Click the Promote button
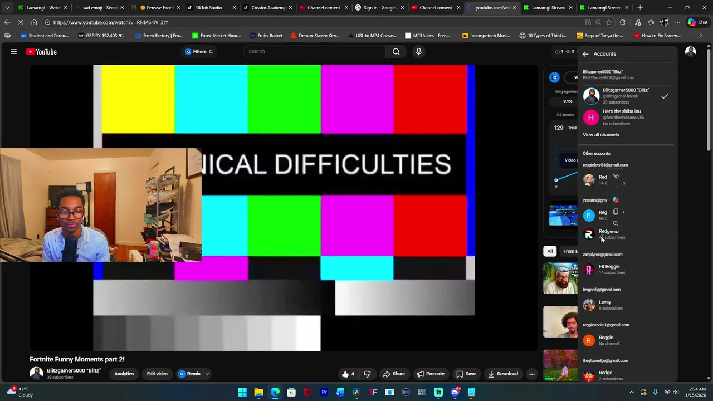713x401 pixels. click(x=431, y=374)
